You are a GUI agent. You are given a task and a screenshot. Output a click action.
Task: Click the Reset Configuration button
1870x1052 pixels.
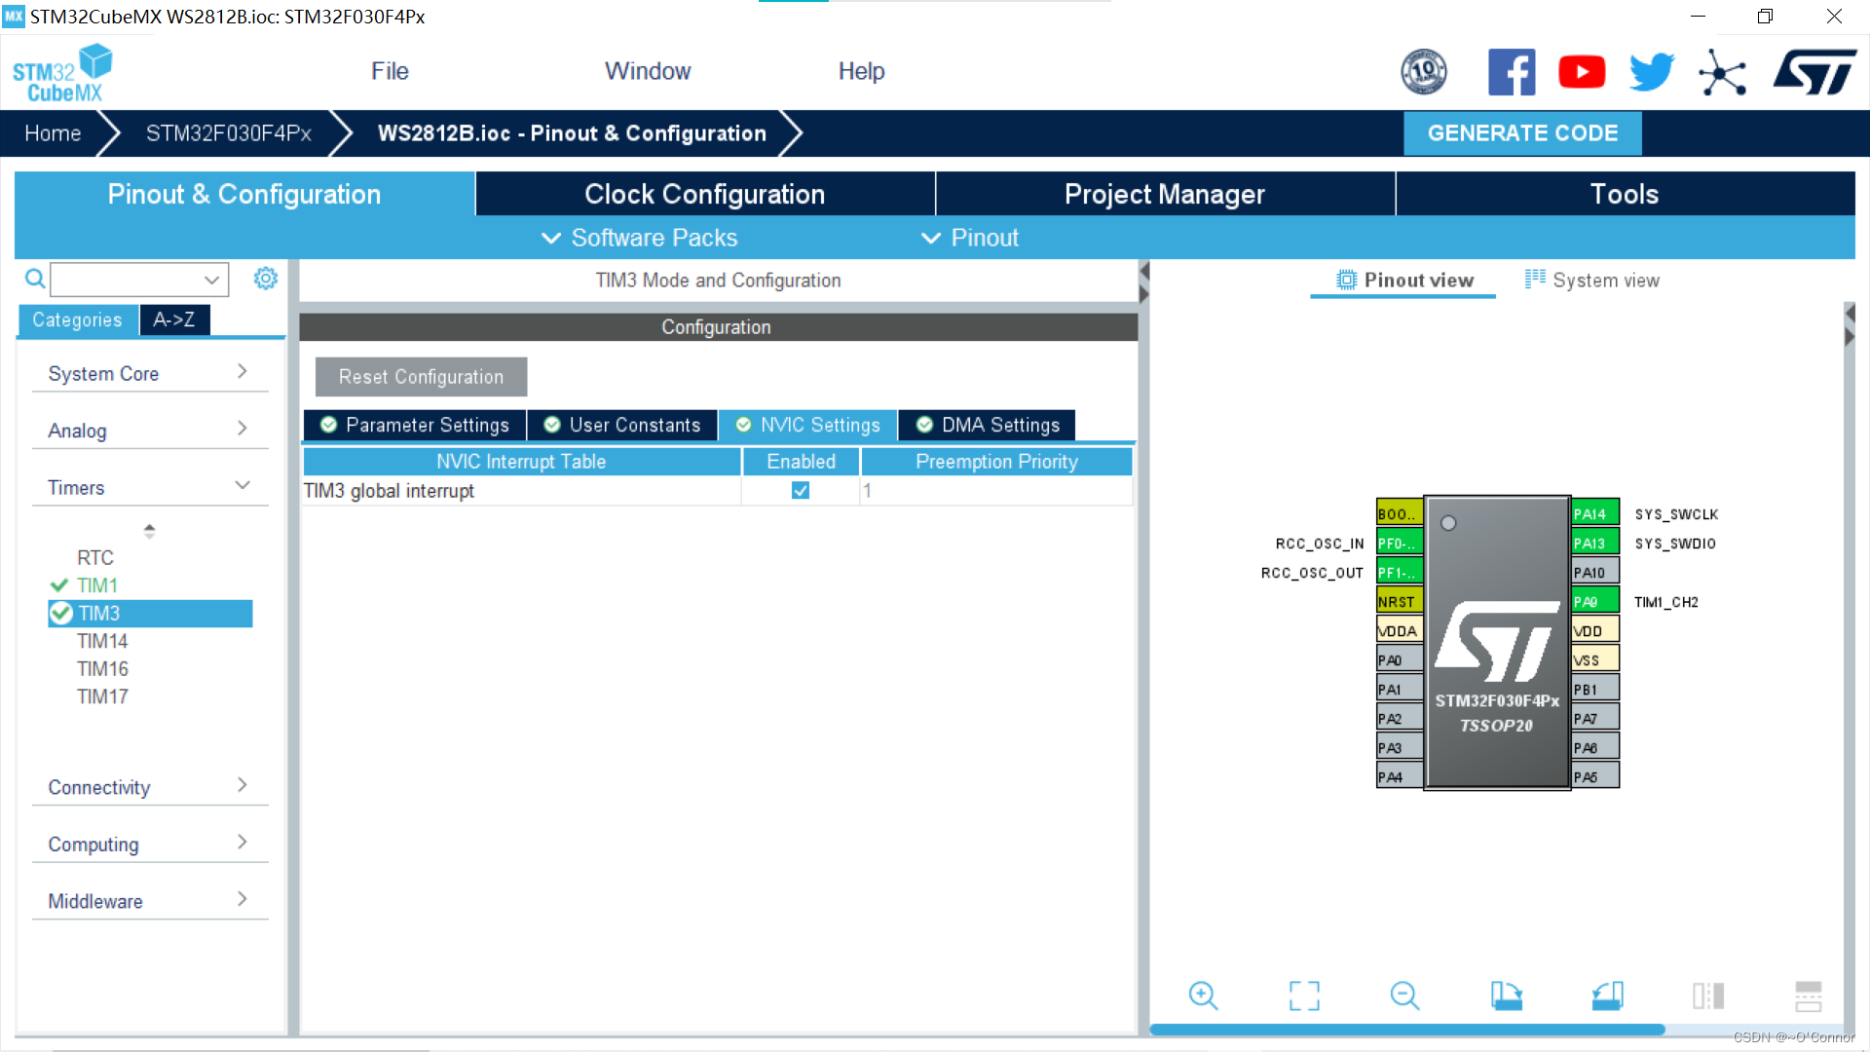pyautogui.click(x=421, y=377)
